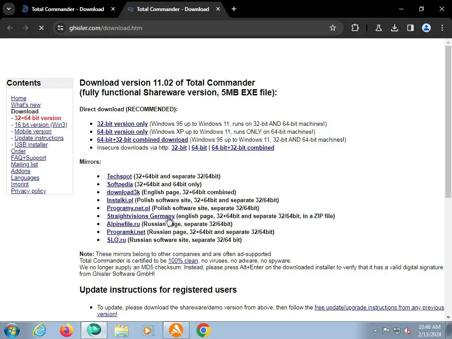452x339 pixels.
Task: Stop loading the page
Action: pos(41,28)
